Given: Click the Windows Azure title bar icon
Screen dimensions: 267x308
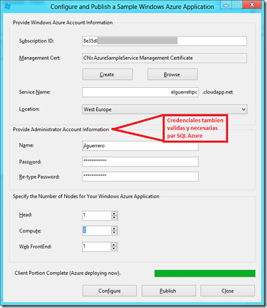Looking at the screenshot, I should point(7,6).
